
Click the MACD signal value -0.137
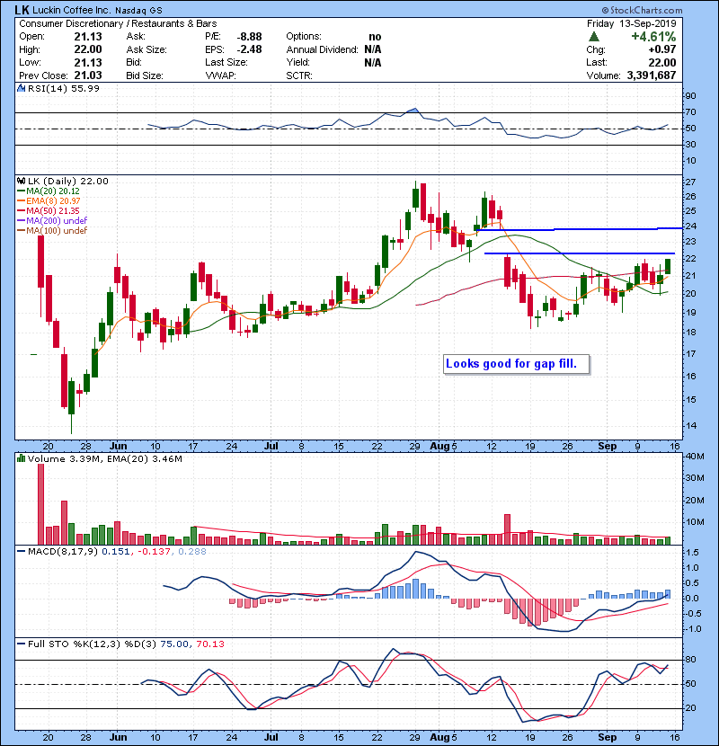[155, 552]
